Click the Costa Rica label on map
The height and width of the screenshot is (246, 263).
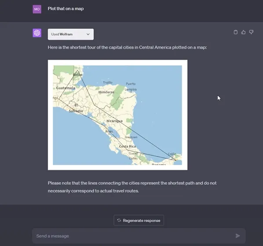click(x=127, y=146)
